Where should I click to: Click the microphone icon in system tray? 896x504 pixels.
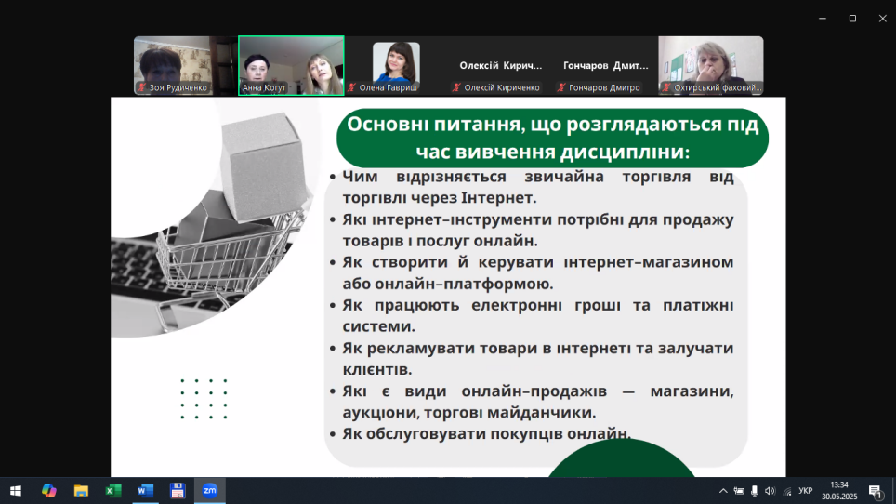tap(755, 490)
